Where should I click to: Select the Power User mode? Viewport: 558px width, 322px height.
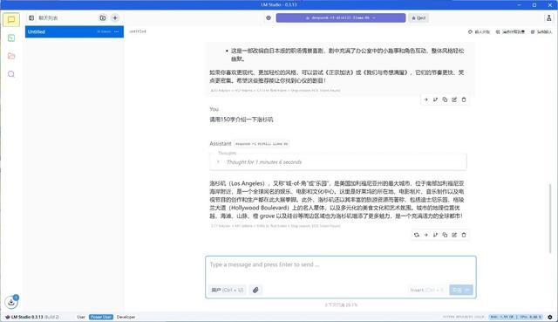pos(101,317)
